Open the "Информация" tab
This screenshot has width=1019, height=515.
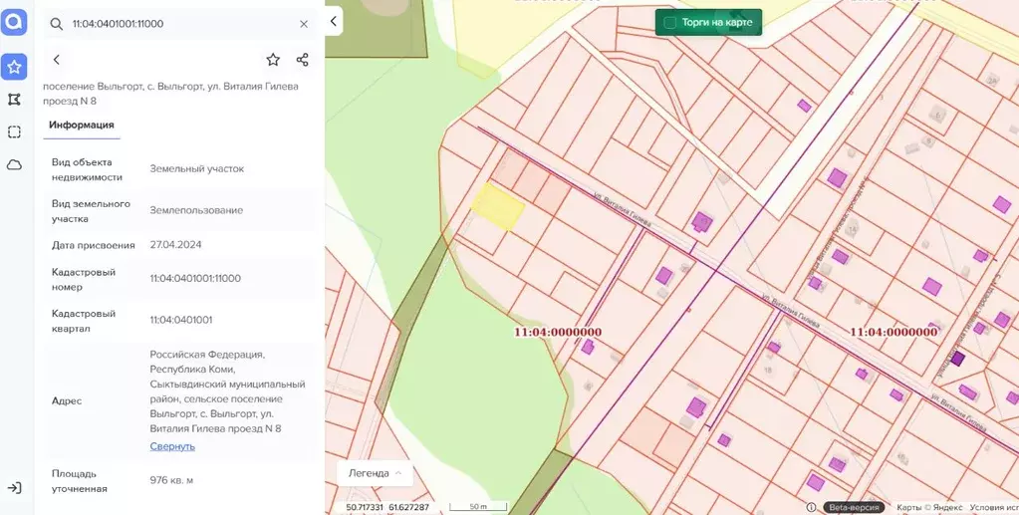pos(82,126)
